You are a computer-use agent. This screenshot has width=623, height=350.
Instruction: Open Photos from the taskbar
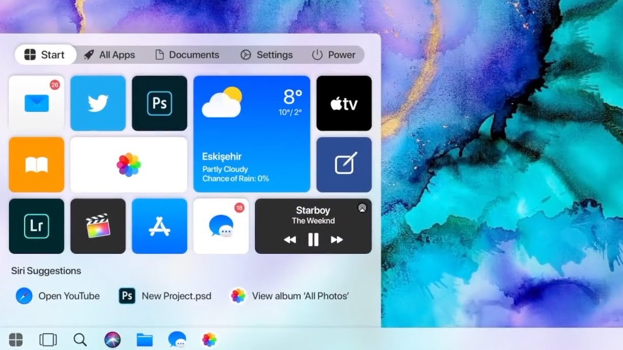[x=209, y=339]
